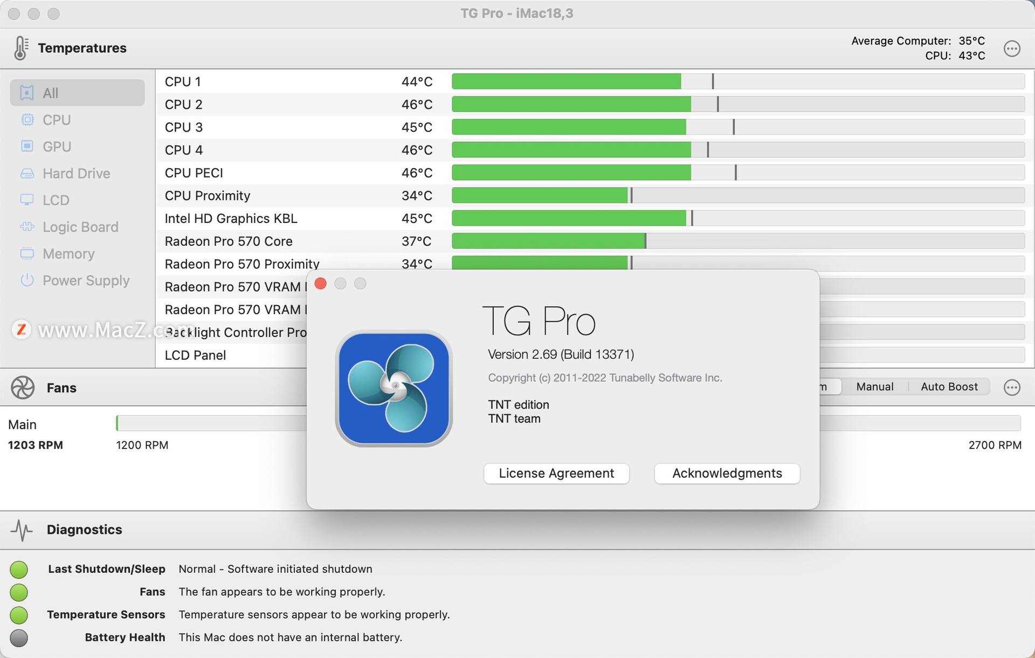1035x658 pixels.
Task: Click the Main fan label
Action: 22,425
